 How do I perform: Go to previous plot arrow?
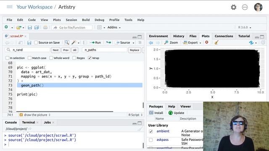[151, 43]
